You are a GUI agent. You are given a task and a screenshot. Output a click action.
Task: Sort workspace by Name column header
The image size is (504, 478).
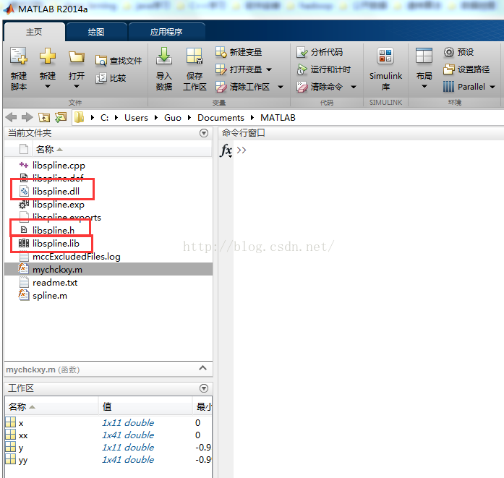tap(51, 406)
